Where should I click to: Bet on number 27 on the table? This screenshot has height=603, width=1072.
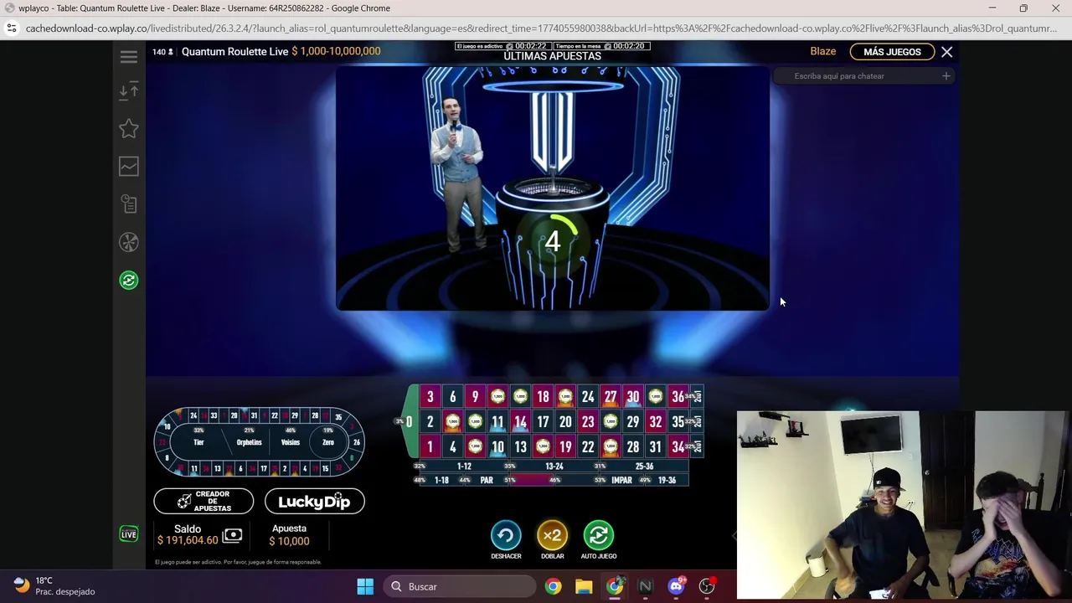point(611,397)
